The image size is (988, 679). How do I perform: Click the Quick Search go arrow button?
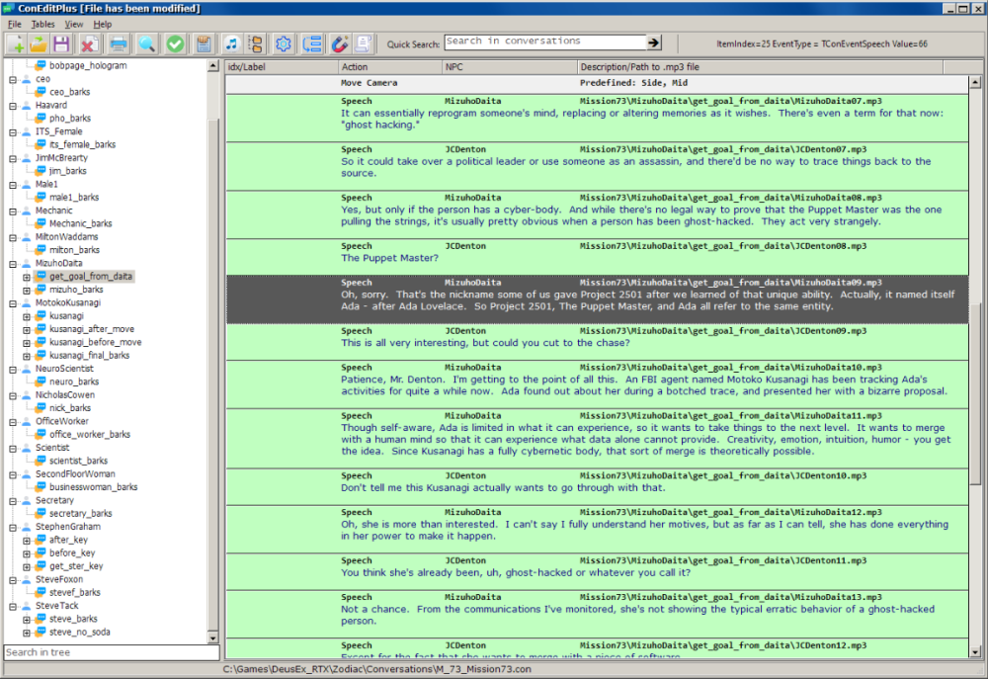[x=653, y=42]
